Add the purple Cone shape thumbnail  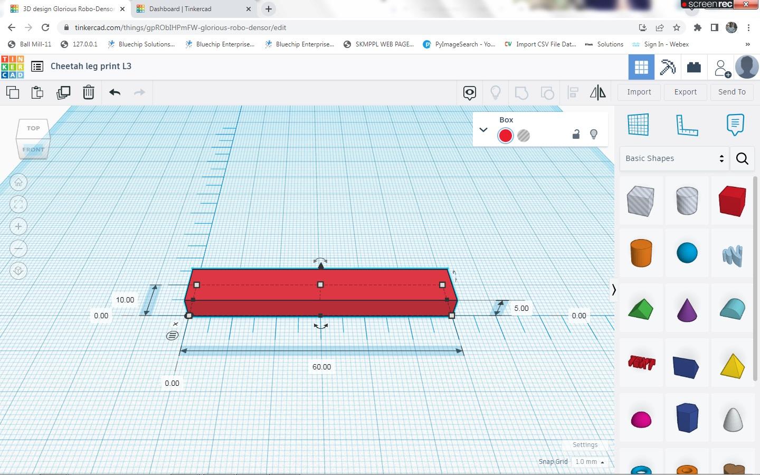[x=687, y=310]
